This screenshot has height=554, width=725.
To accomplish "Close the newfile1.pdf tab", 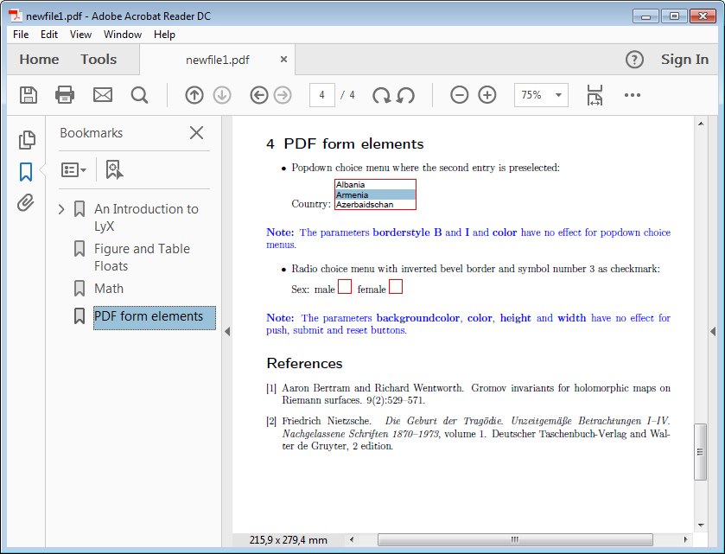I will pos(284,59).
